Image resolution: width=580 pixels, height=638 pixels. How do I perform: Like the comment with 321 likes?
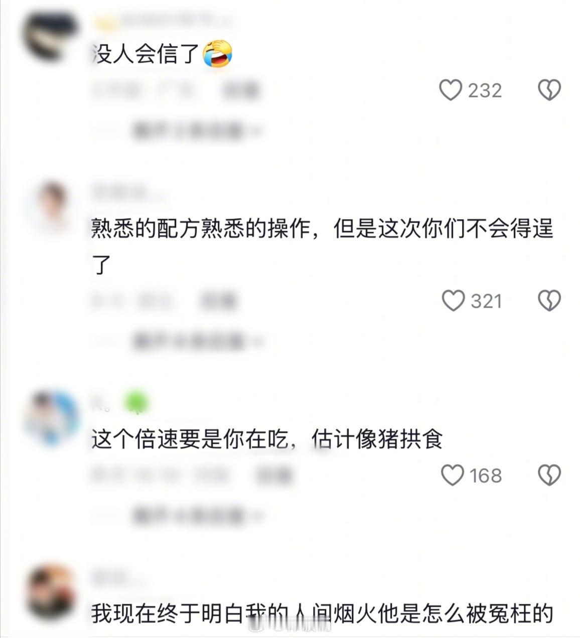click(453, 301)
